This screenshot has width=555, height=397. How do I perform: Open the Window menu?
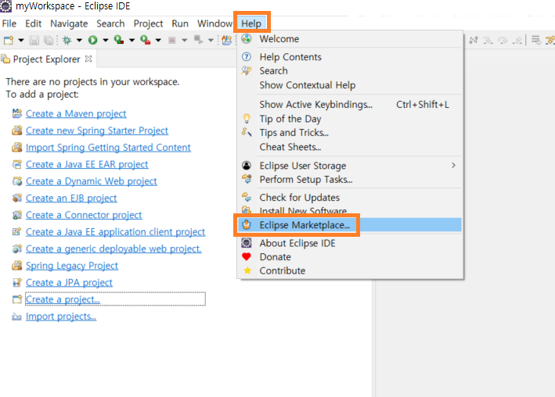[214, 23]
